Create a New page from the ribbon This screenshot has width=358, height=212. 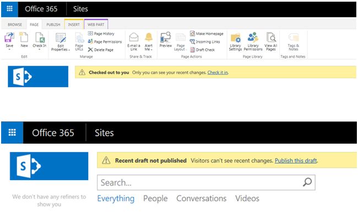coord(24,40)
